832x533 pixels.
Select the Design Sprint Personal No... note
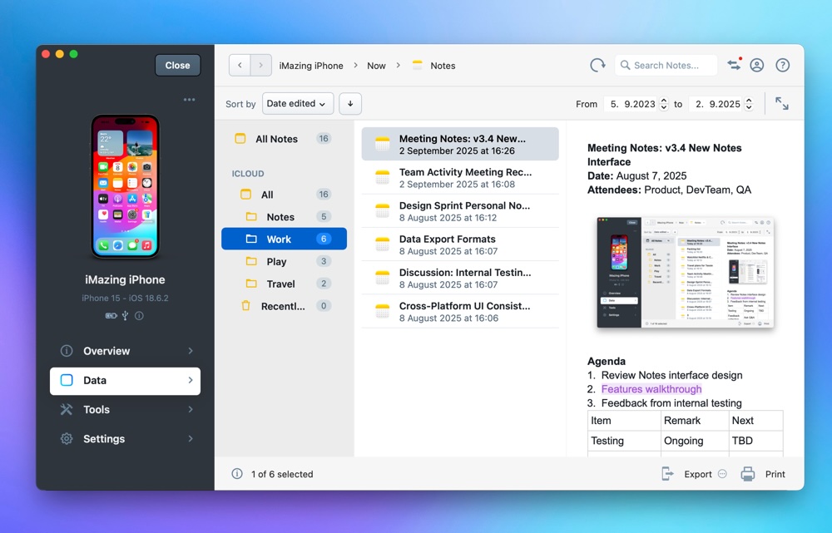[460, 211]
